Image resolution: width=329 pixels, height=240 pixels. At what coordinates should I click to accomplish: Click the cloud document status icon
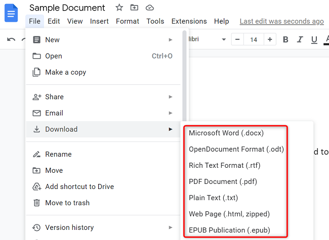tap(149, 8)
